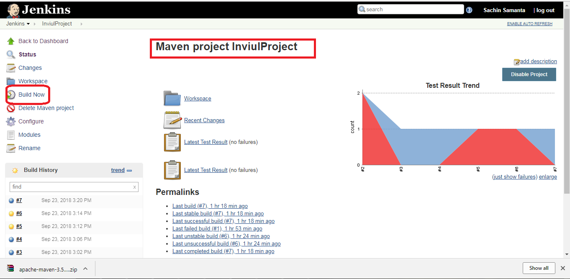Open the Last completed build (#7) permalink
570x279 pixels.
[223, 251]
